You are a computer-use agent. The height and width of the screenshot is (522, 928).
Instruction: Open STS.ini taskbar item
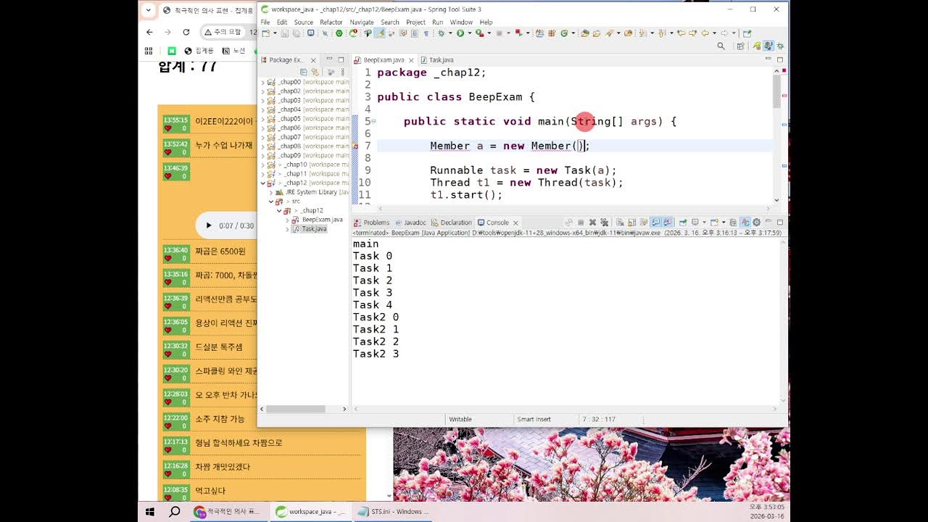coord(392,511)
